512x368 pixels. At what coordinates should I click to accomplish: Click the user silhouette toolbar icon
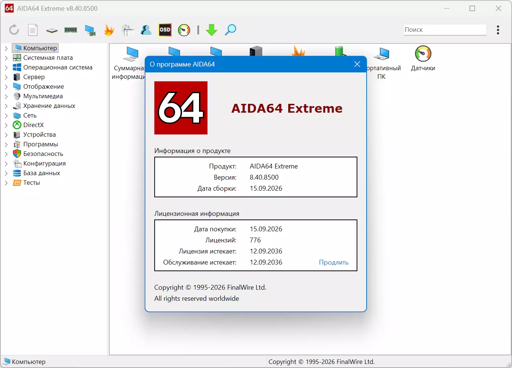pos(146,30)
